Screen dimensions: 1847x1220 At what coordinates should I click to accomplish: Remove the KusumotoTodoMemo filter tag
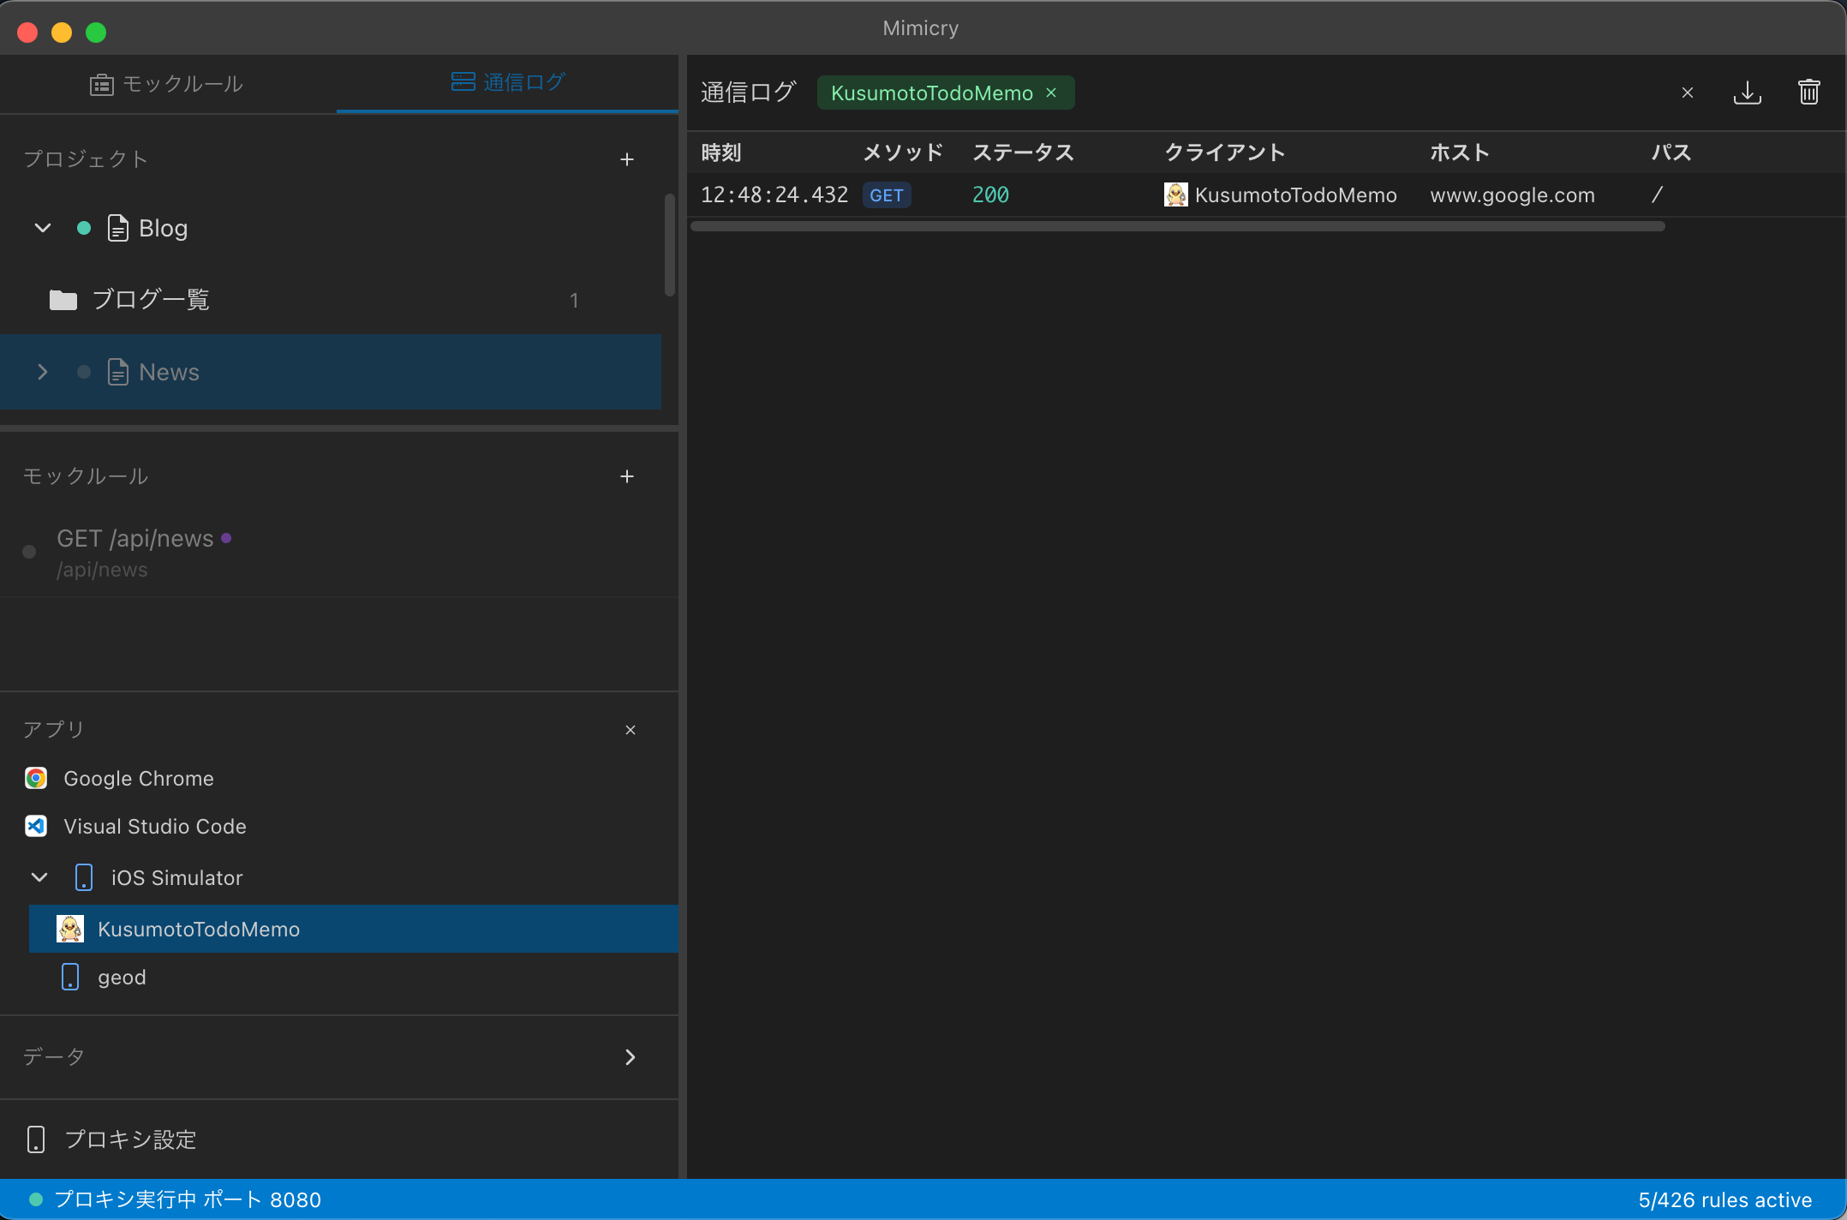(x=1051, y=93)
